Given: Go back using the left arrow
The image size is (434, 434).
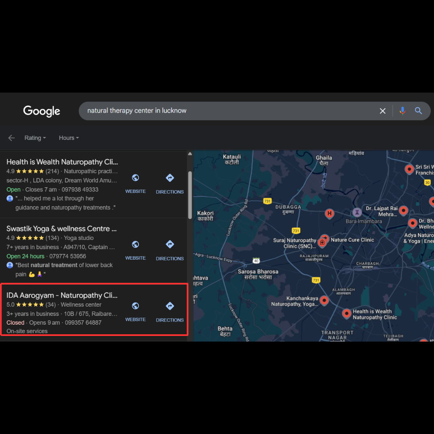Looking at the screenshot, I should click(x=11, y=138).
